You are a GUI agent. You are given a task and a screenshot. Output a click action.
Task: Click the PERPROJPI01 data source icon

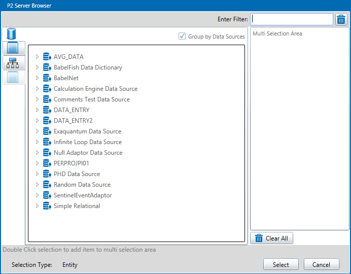tap(47, 163)
